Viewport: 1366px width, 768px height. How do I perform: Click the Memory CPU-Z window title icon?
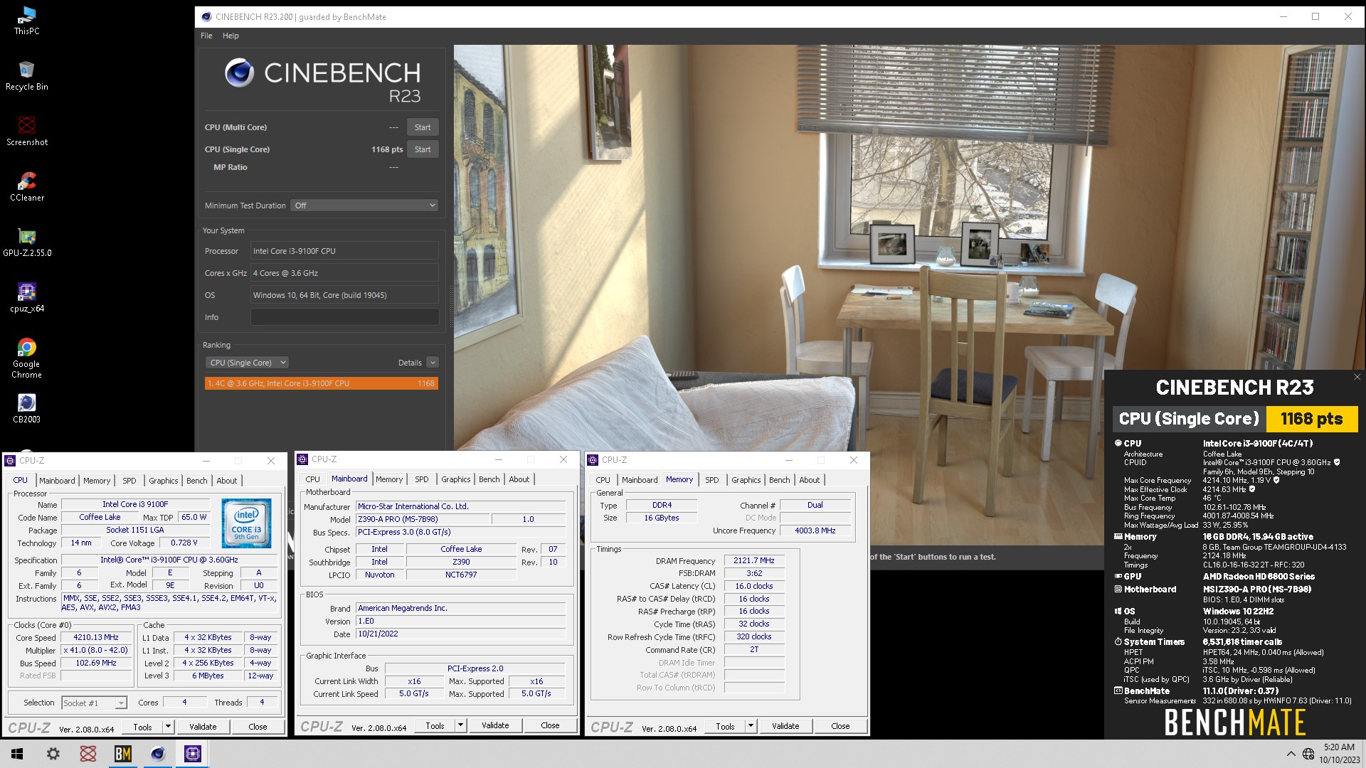(593, 460)
